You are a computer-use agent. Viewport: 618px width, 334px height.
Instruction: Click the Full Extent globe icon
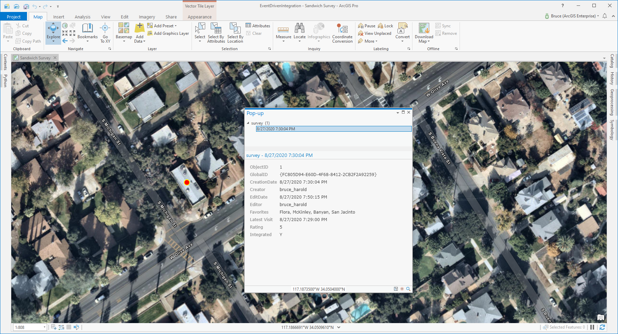point(65,26)
